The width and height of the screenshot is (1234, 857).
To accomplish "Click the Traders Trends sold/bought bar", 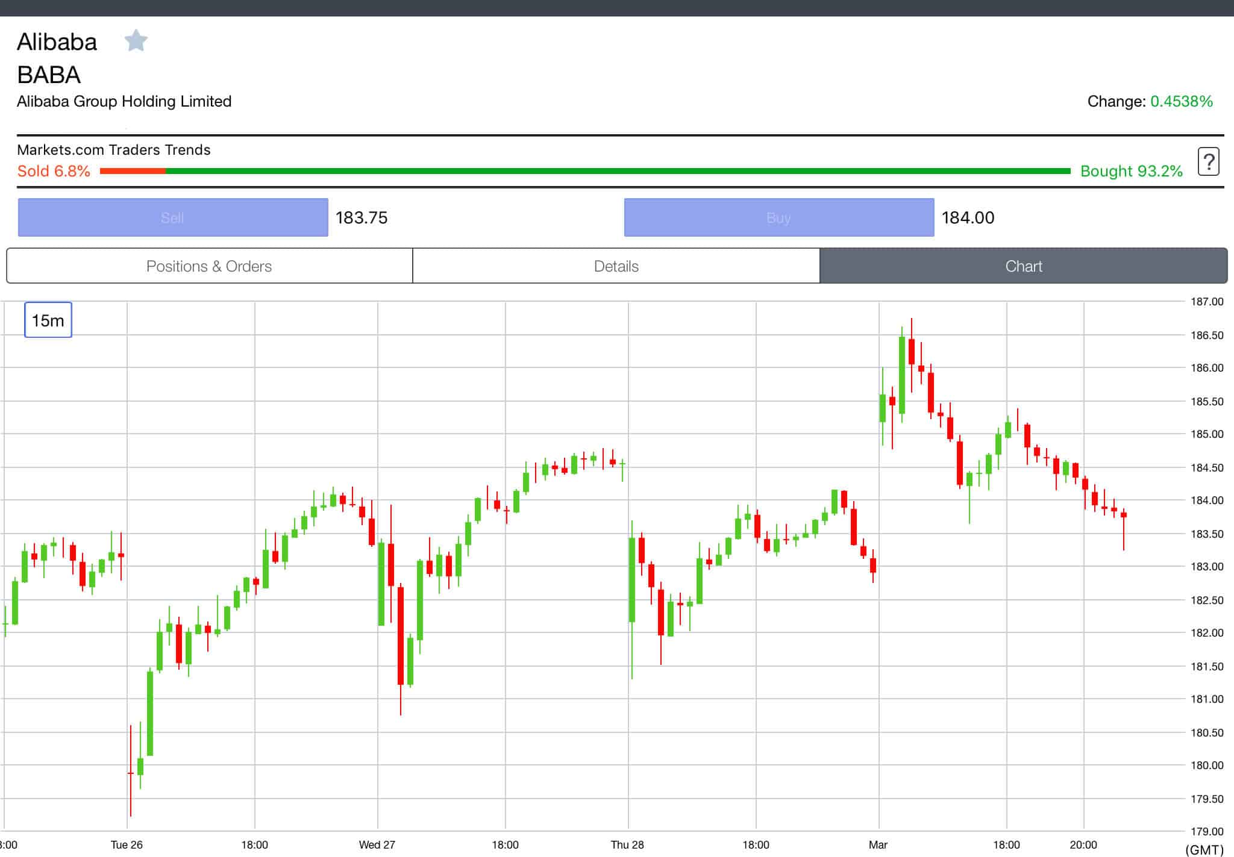I will pyautogui.click(x=585, y=171).
